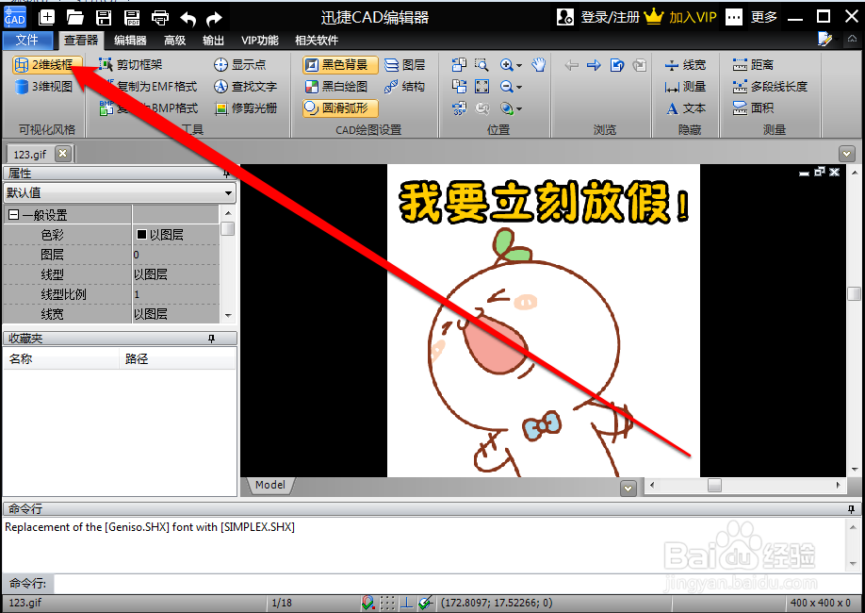Select the 修剪光栅 trim raster tool
865x613 pixels.
click(246, 108)
